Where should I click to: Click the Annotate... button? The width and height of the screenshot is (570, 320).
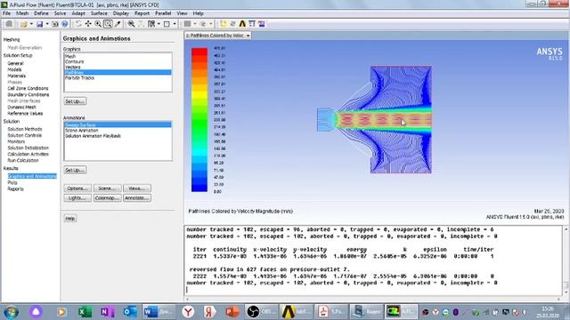(136, 197)
